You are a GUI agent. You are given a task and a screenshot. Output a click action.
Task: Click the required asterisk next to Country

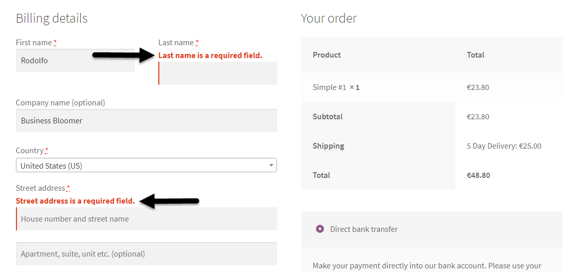coord(47,151)
